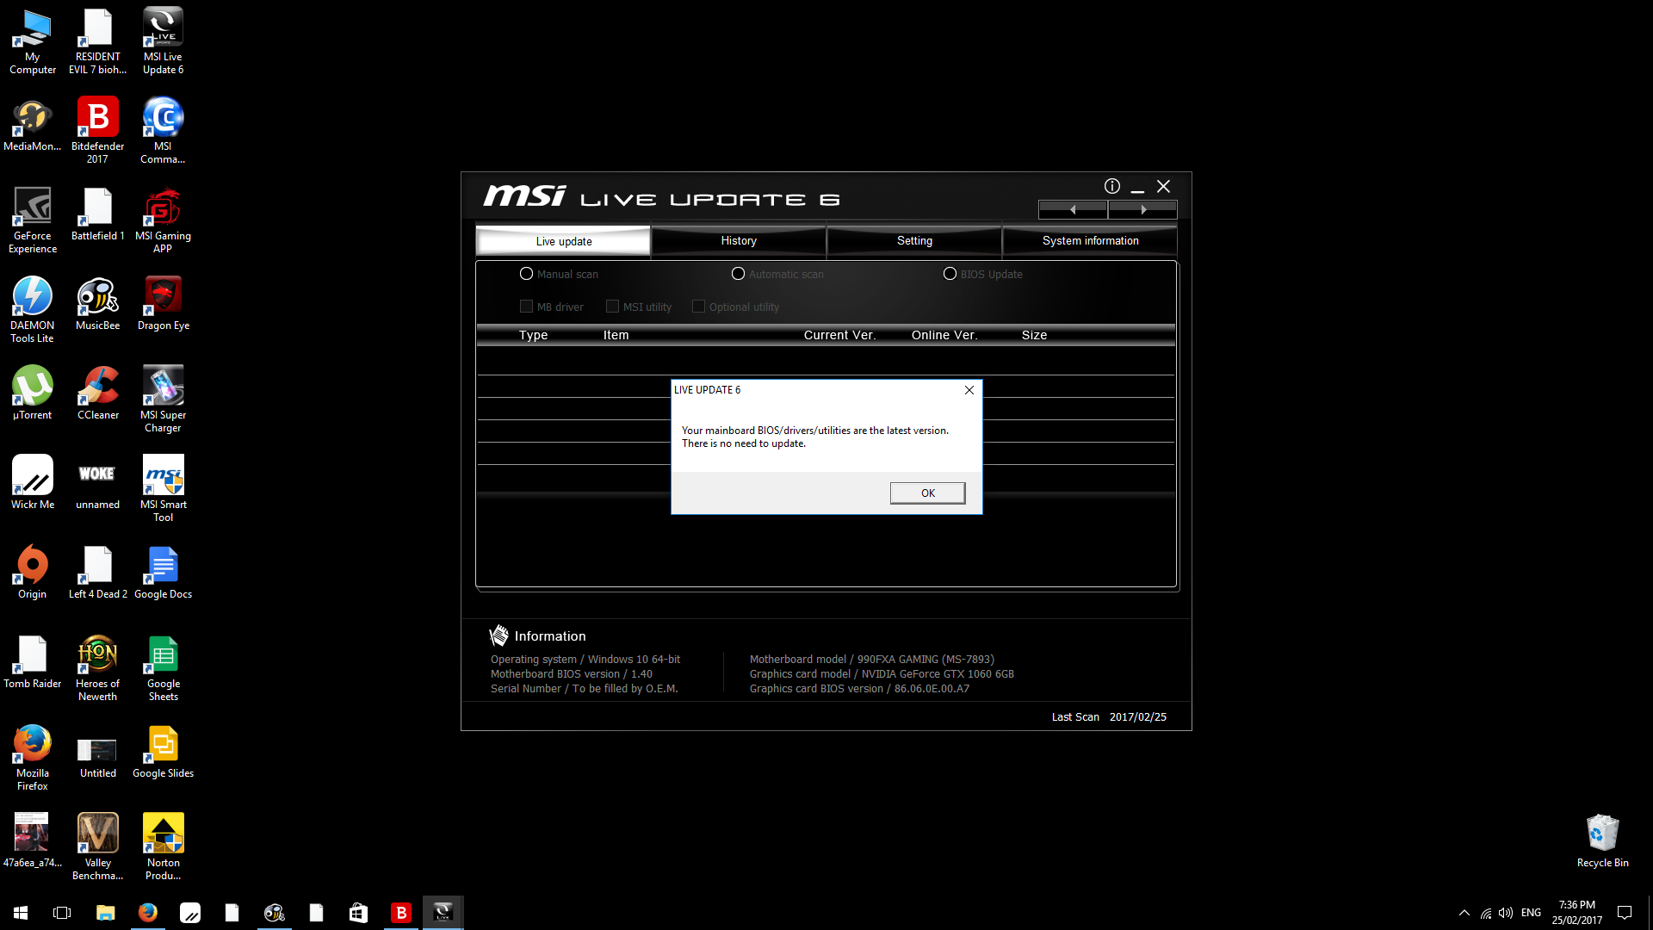1653x930 pixels.
Task: Select the Wickr Me desktop icon
Action: click(32, 483)
